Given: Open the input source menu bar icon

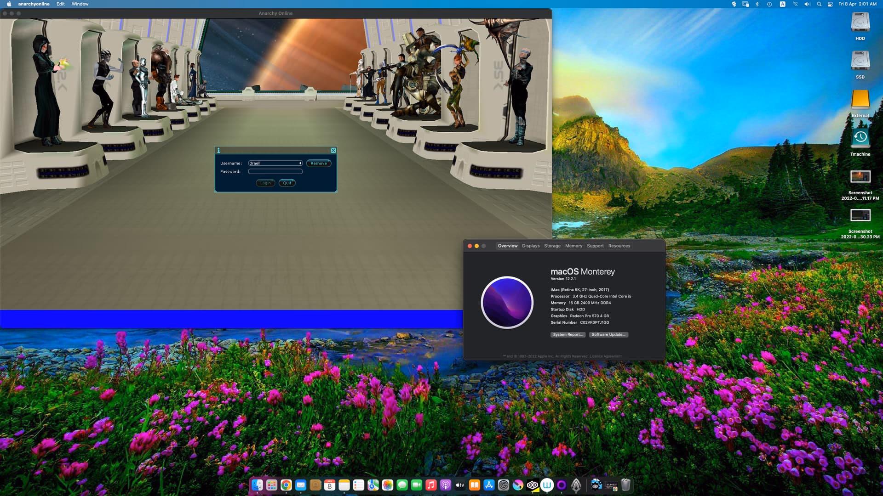Looking at the screenshot, I should (x=782, y=4).
